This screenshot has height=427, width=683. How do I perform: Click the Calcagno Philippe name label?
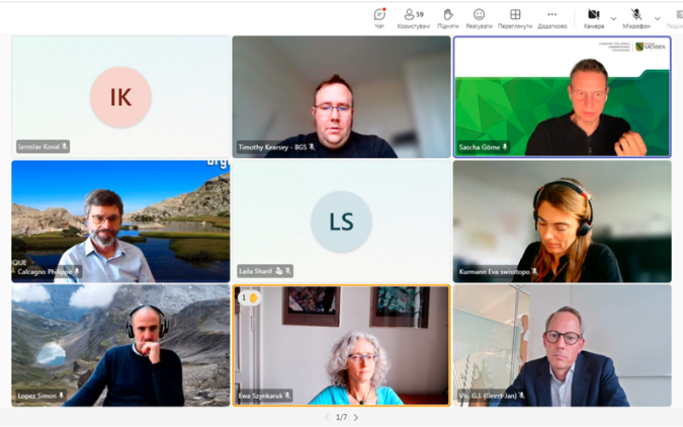tap(48, 272)
